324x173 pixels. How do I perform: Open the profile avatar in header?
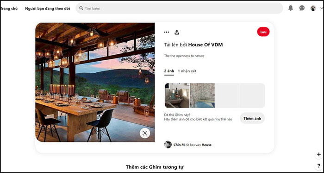tap(313, 8)
